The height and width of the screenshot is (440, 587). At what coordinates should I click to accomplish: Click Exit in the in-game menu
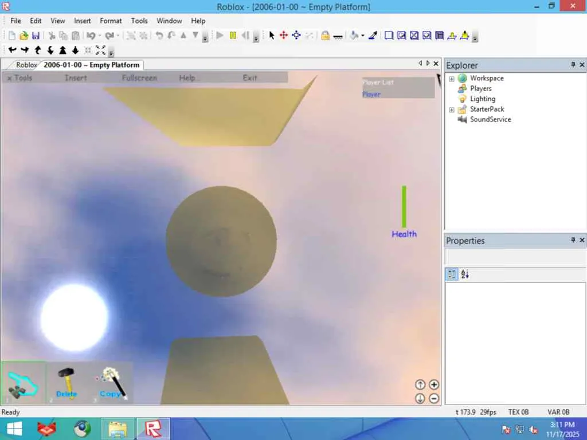[250, 78]
